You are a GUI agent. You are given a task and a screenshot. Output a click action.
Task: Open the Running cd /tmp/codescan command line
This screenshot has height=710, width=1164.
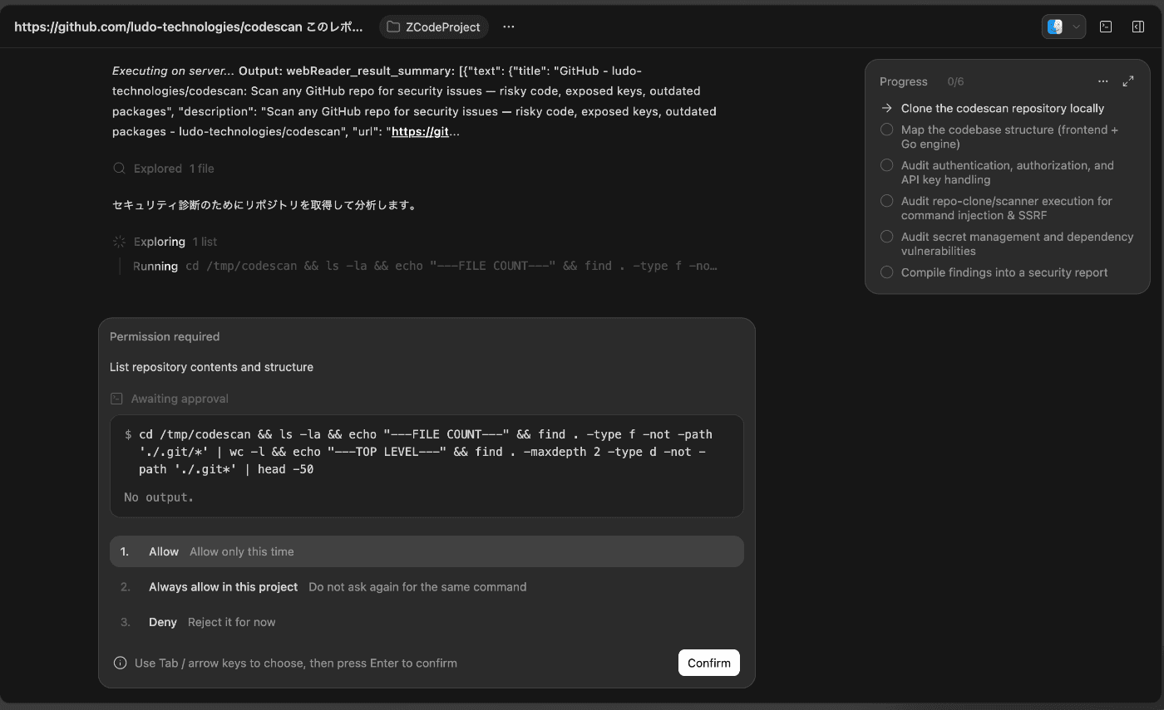point(425,266)
